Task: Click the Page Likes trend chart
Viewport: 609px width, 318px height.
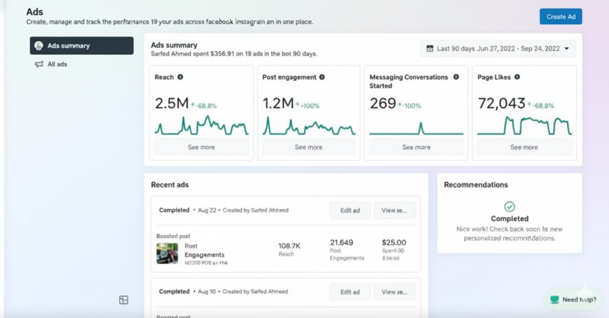Action: point(524,126)
